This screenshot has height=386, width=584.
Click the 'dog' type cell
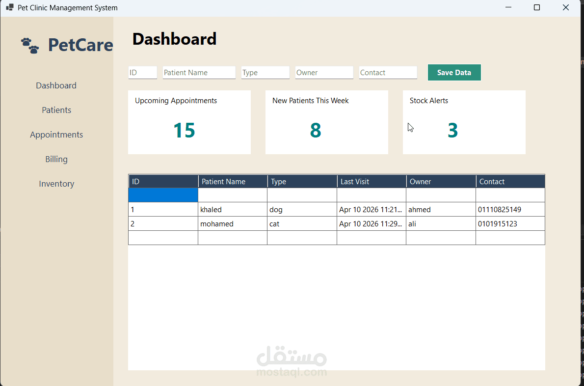pos(302,209)
